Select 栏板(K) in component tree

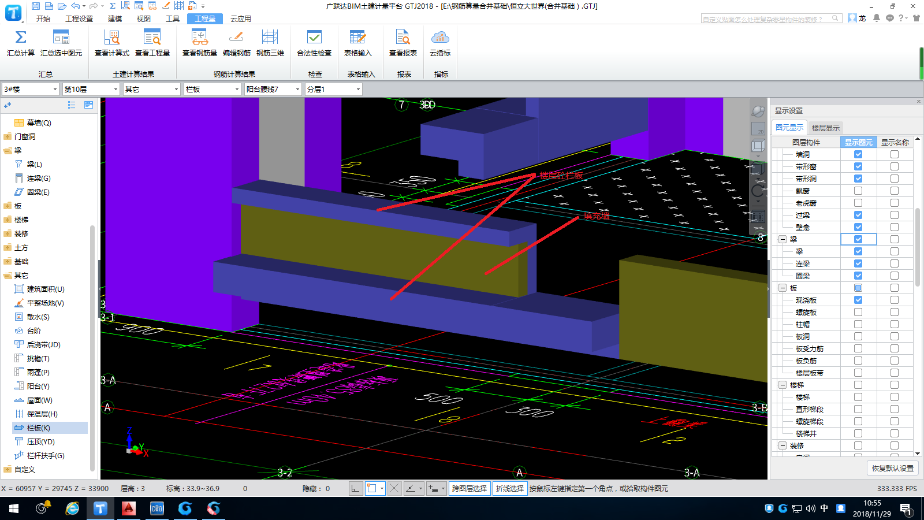coord(50,428)
